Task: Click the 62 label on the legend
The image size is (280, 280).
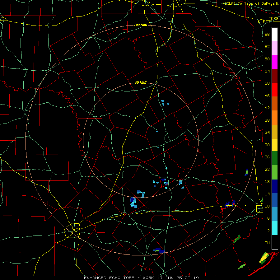Action: [x=267, y=47]
